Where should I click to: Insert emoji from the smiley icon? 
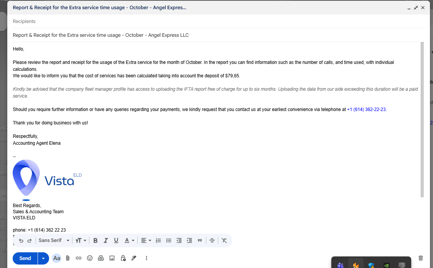[90, 258]
